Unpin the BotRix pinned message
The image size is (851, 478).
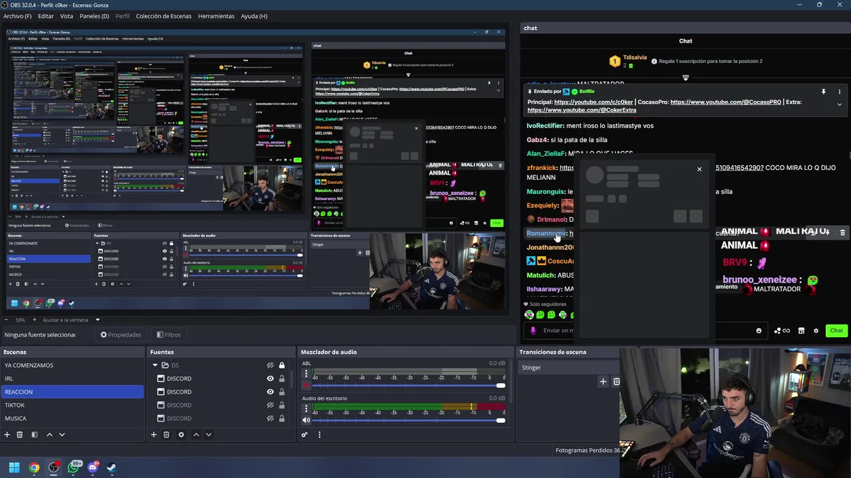point(823,92)
